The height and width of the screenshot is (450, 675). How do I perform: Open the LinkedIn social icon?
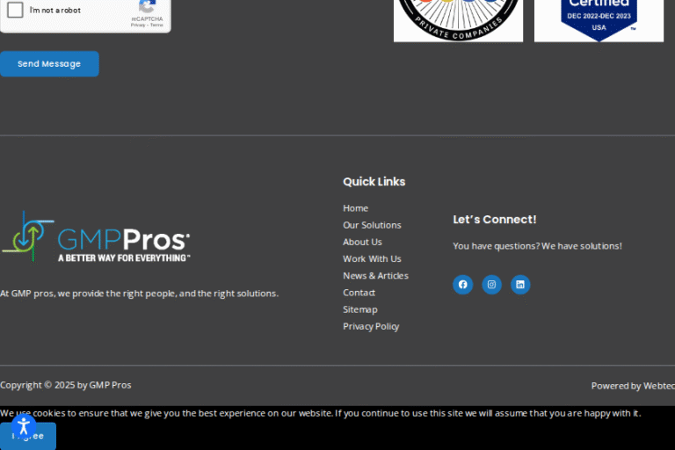(x=520, y=285)
